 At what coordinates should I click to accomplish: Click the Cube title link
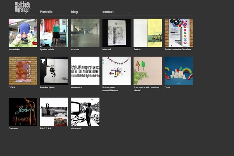pos(167,87)
